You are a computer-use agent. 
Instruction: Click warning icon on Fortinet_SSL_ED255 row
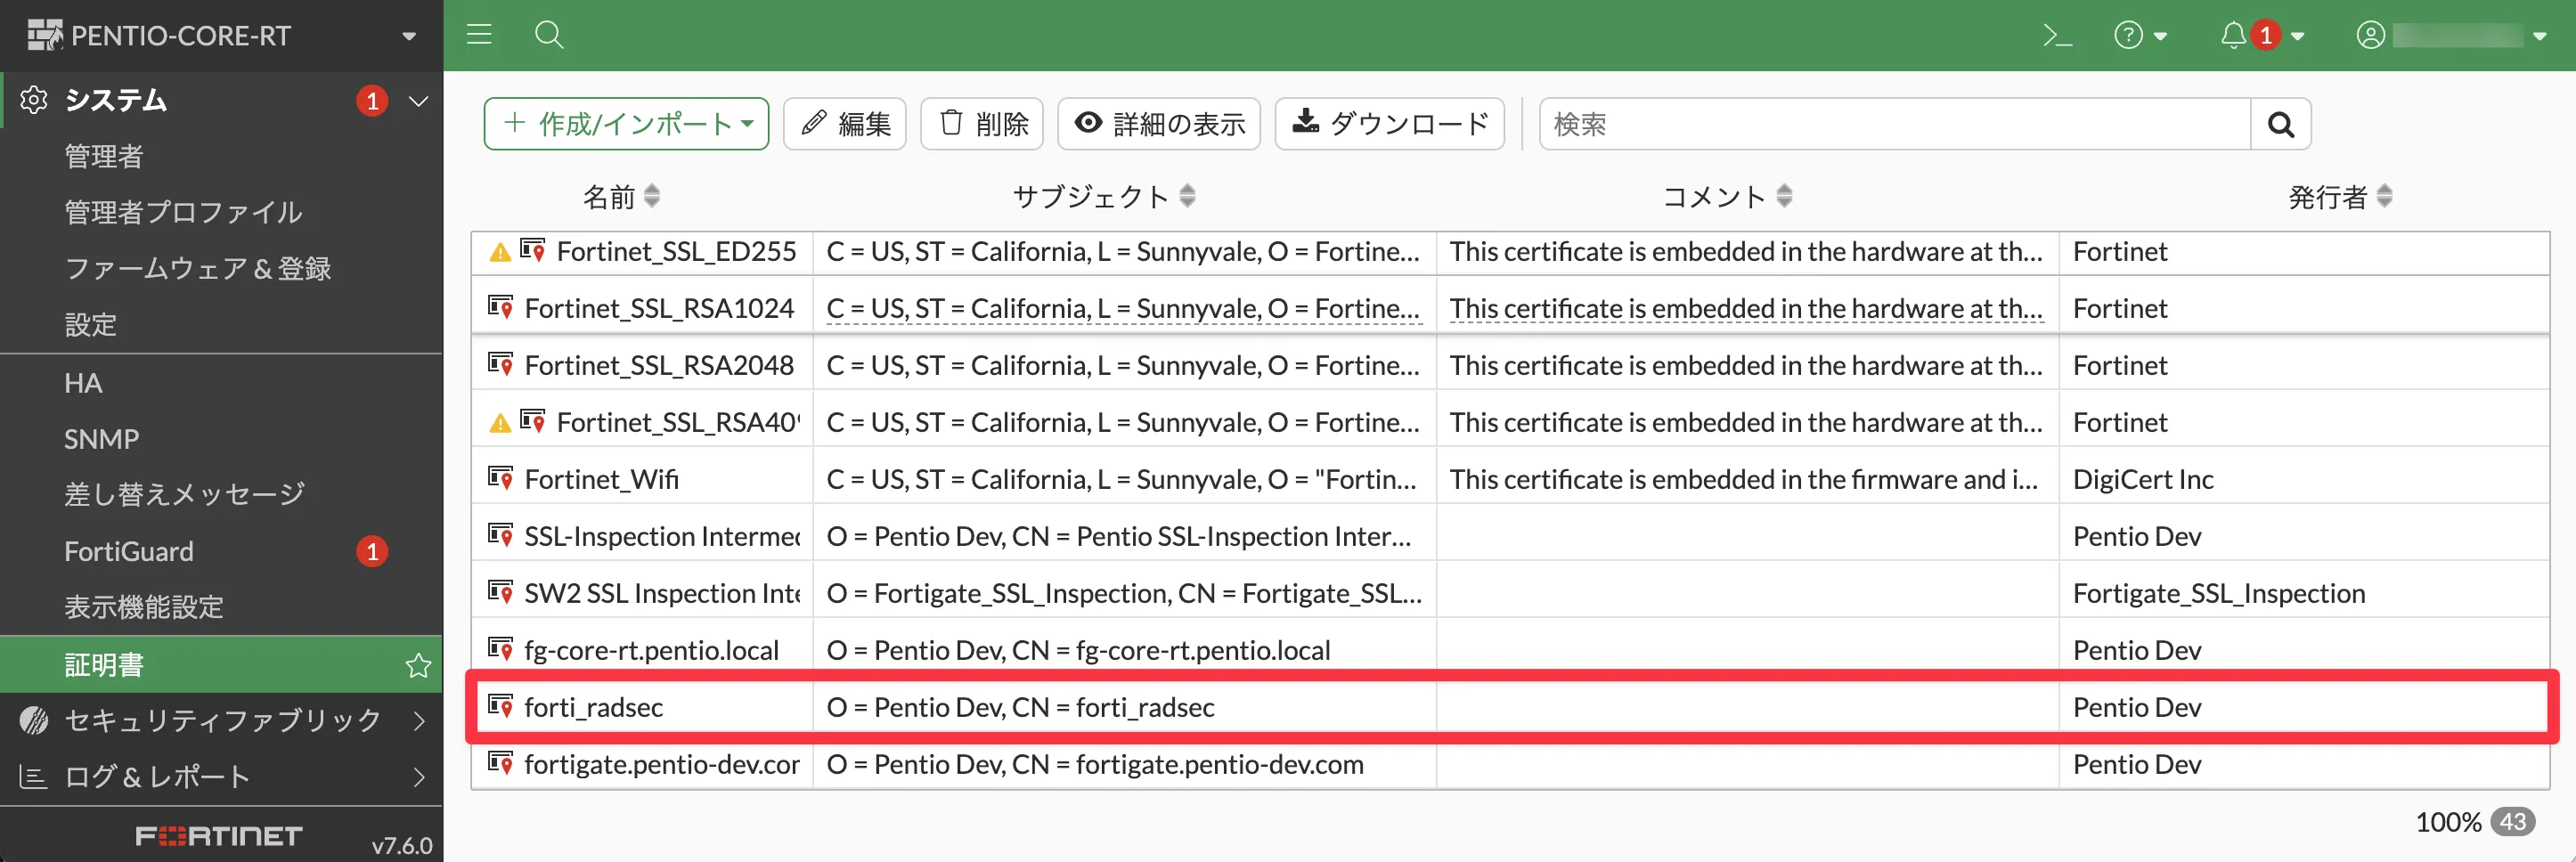(499, 252)
